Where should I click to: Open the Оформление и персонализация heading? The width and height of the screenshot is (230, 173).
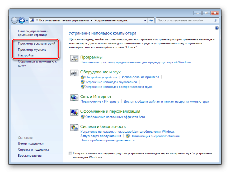110,111
